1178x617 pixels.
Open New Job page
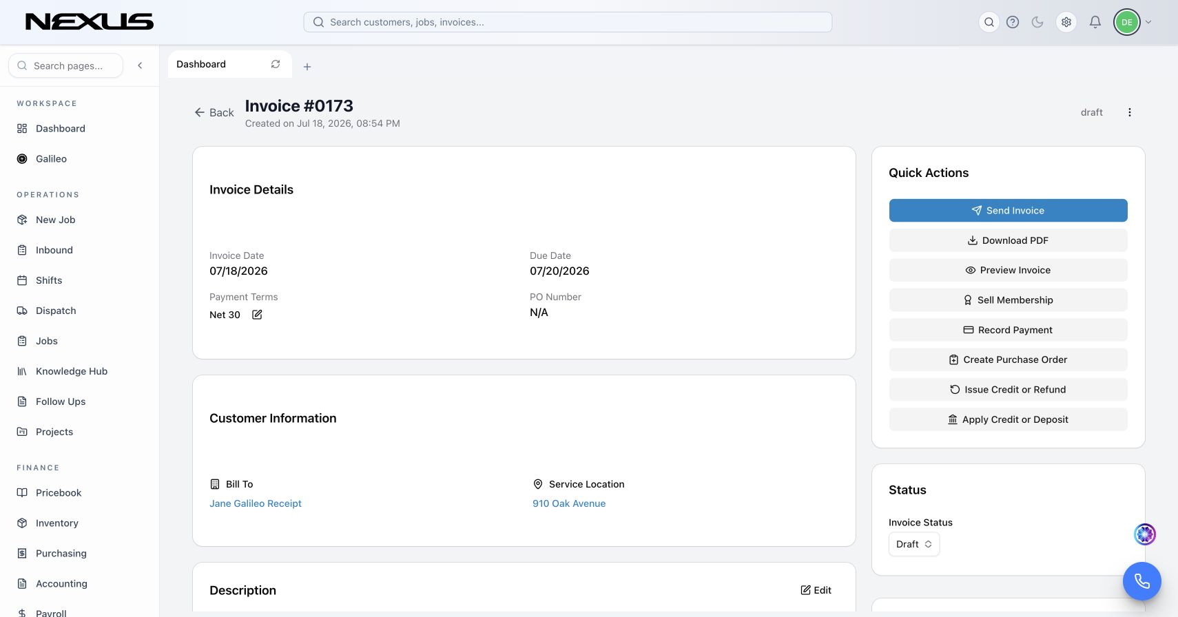point(55,220)
